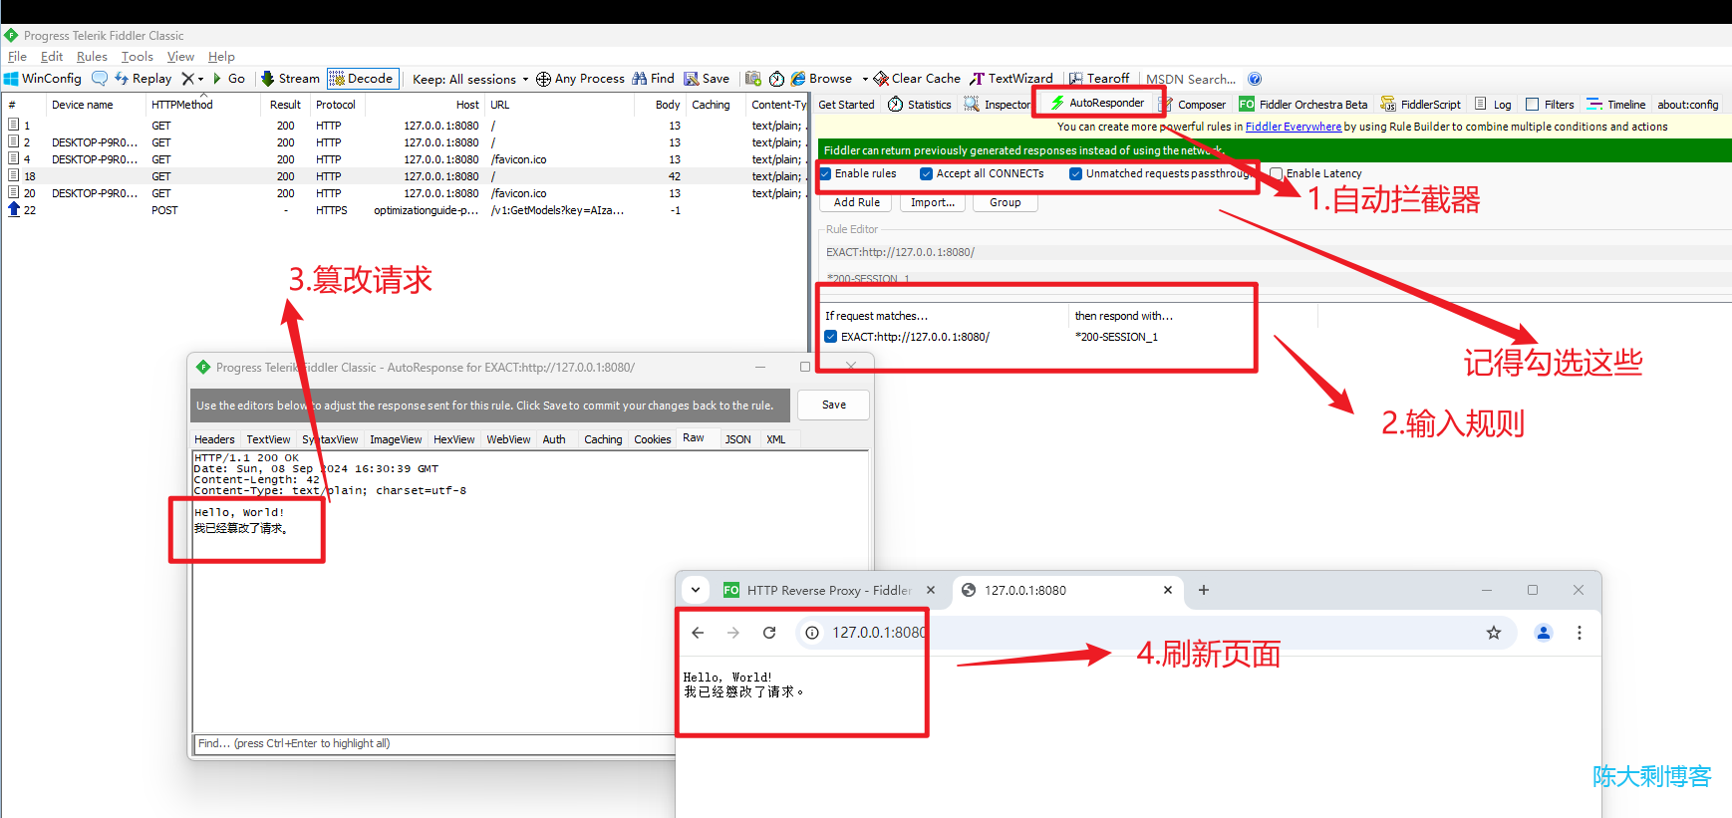Toggle Stream mode in toolbar
Viewport: 1732px width, 818px height.
point(290,79)
